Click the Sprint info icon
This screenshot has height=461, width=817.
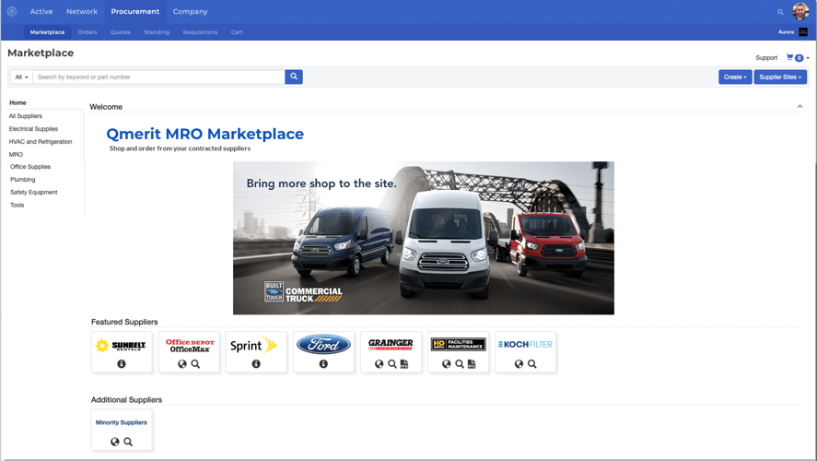[x=256, y=364]
